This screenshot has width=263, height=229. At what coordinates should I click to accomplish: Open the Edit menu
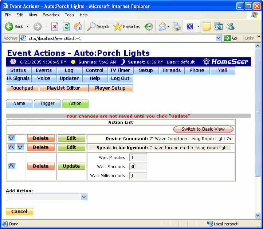pyautogui.click(x=20, y=15)
